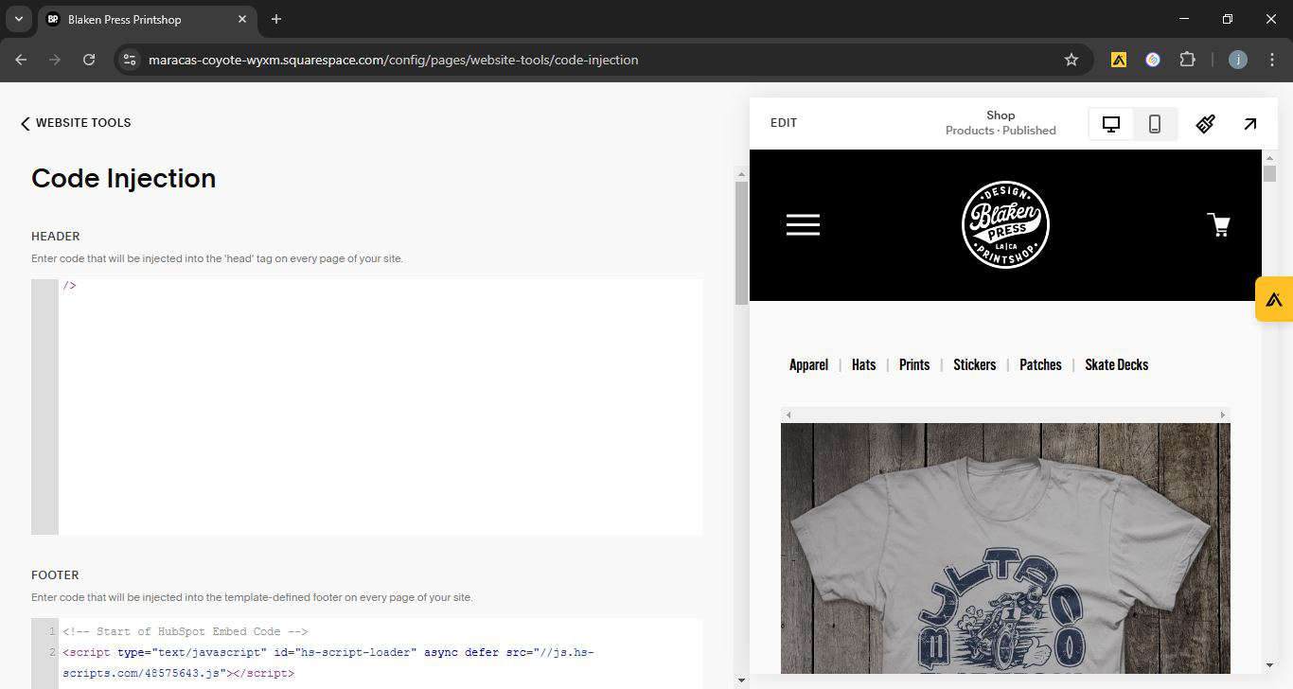The image size is (1293, 689).
Task: View site information icon in address bar
Action: (x=131, y=60)
